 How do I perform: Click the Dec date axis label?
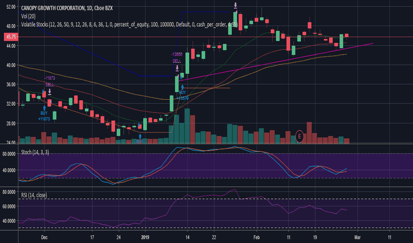click(x=44, y=238)
